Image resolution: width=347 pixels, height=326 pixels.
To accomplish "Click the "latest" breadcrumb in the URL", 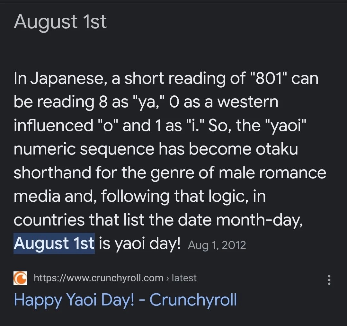I will point(184,278).
